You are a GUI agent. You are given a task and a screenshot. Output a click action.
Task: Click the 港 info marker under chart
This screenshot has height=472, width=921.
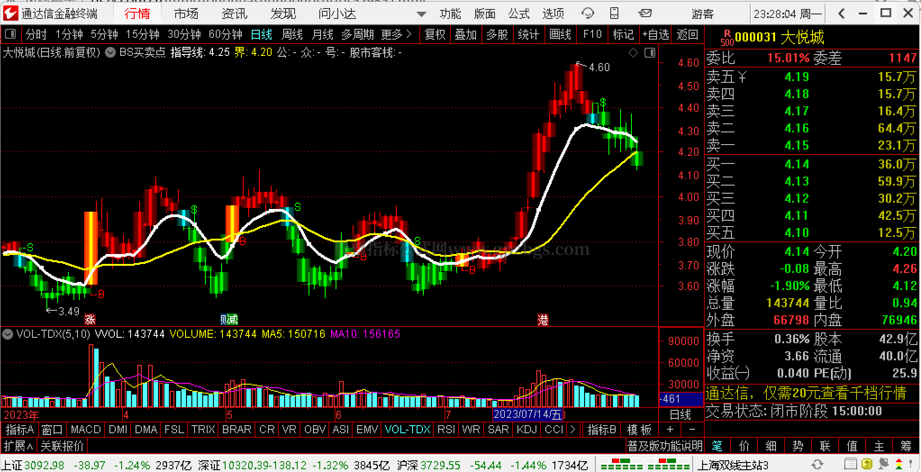tap(543, 320)
